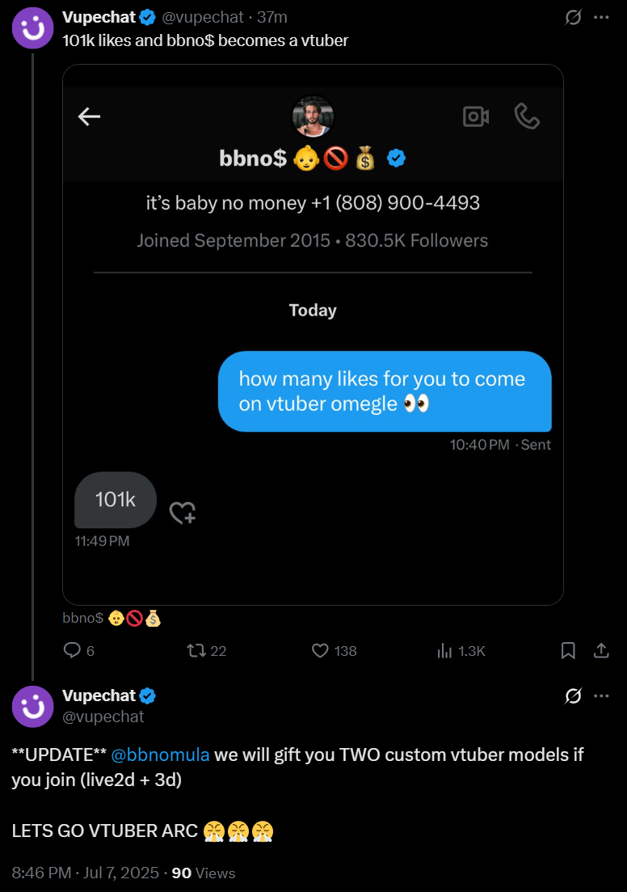Image resolution: width=627 pixels, height=892 pixels.
Task: Click the @vupechat handle on first tweet
Action: (x=204, y=17)
